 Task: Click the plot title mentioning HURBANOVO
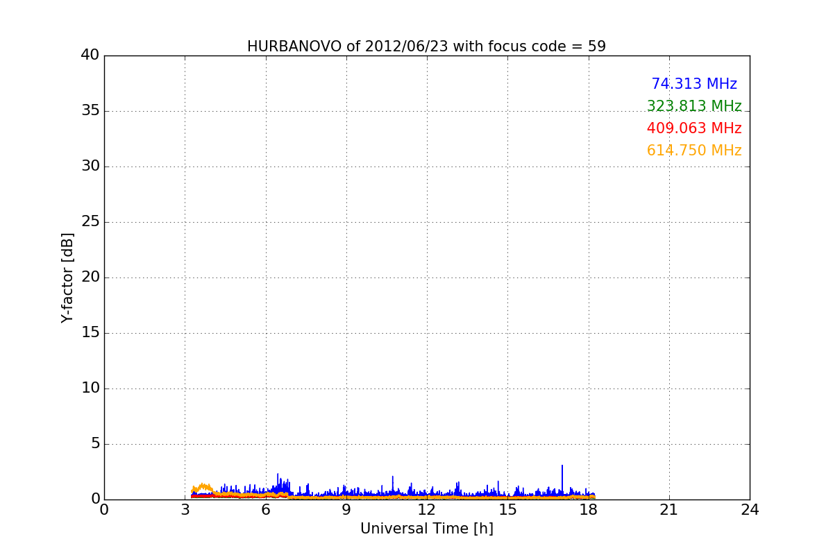(x=426, y=46)
